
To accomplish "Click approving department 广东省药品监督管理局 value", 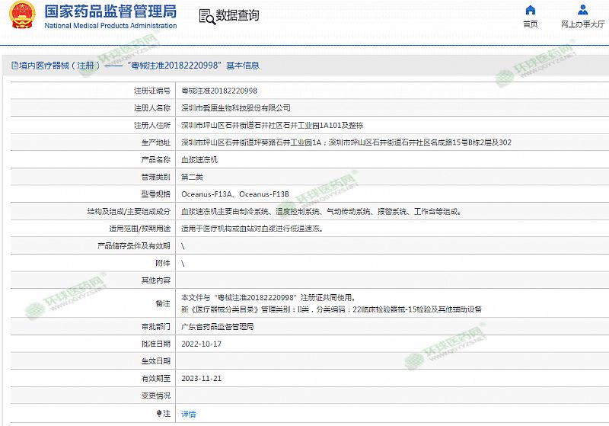I will coord(217,326).
